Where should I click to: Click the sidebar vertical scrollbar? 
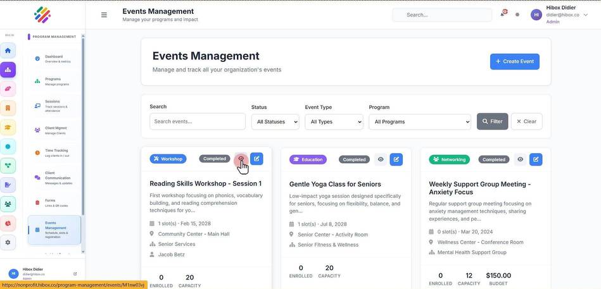pos(83,126)
